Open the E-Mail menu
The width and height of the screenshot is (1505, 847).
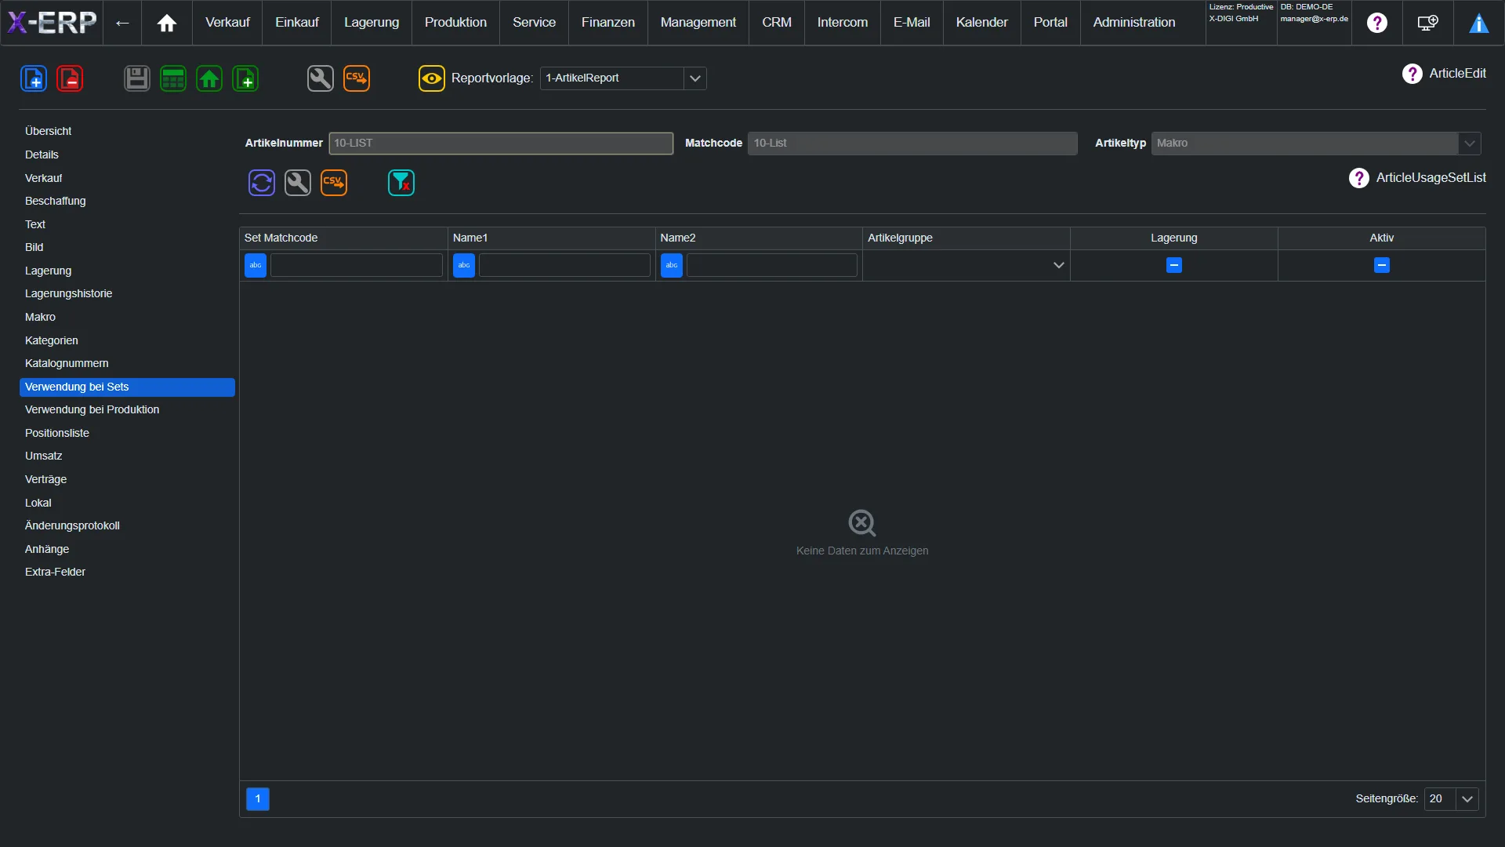[x=912, y=23]
